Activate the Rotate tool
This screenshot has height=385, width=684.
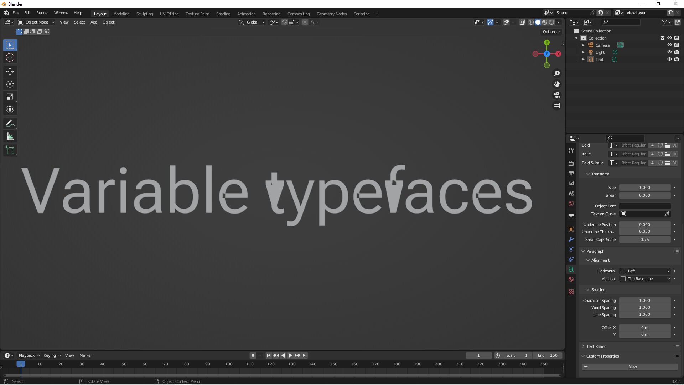[x=10, y=84]
